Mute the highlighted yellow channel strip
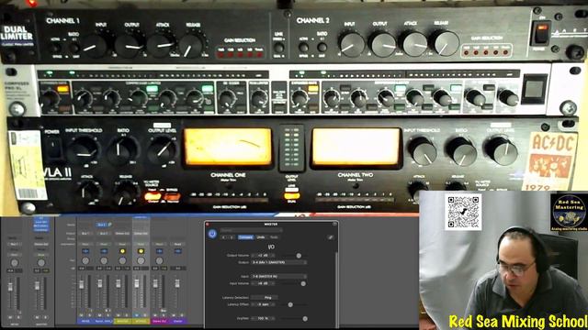Screen dimensions: 588x330 point(137,315)
